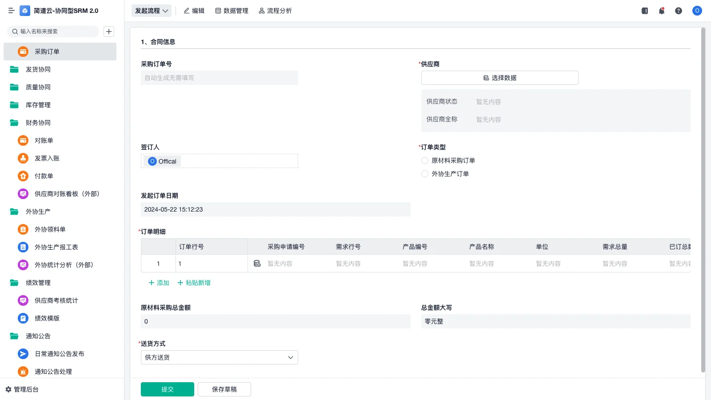Image resolution: width=711 pixels, height=400 pixels.
Task: Click the 付款单 icon
Action: pos(23,176)
